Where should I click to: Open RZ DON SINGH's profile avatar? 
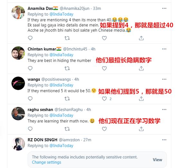[18, 144]
